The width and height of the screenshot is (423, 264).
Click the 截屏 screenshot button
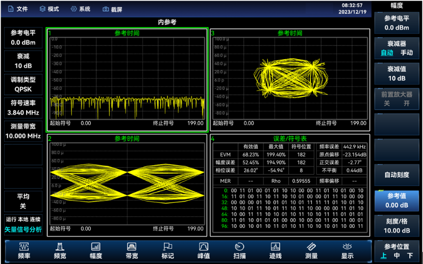pyautogui.click(x=112, y=9)
